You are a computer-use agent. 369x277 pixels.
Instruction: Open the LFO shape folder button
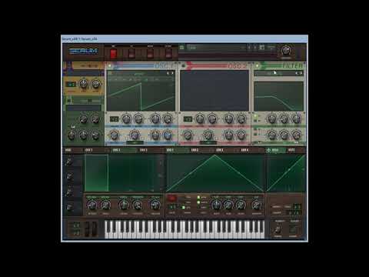click(171, 198)
